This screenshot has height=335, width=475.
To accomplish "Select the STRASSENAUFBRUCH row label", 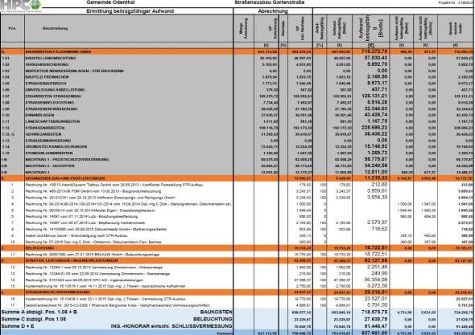I will pyautogui.click(x=46, y=84).
